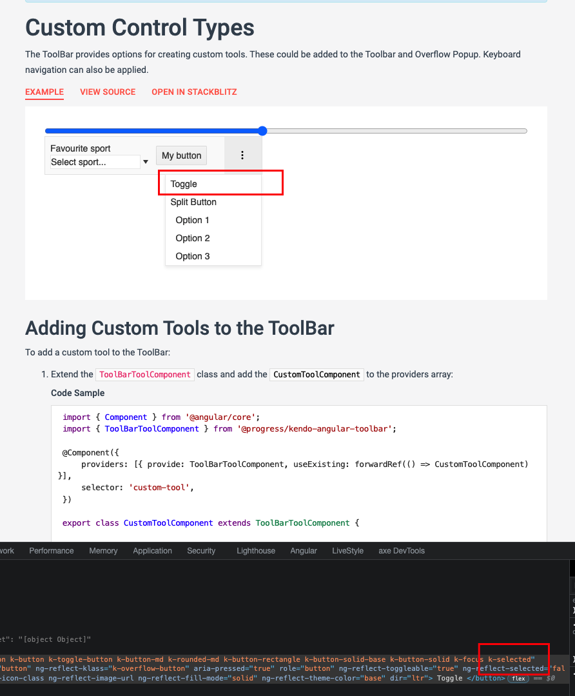
Task: Select Split Button in the popup list
Action: pyautogui.click(x=192, y=202)
